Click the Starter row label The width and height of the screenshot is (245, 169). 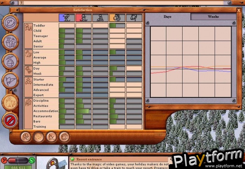coord(39,79)
